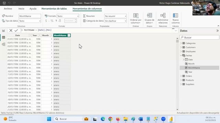Screen dimensions: 220x123
Task: Select the MonthName field in Fechas
Action: pyautogui.click(x=199, y=68)
